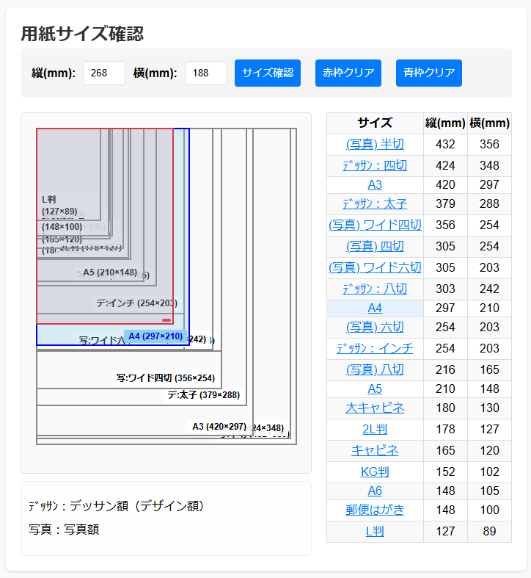This screenshot has width=531, height=578.
Task: Click the 青枠クリア button
Action: tap(428, 73)
